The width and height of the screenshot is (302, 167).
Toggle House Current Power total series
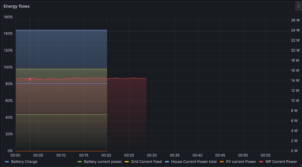[194, 162]
